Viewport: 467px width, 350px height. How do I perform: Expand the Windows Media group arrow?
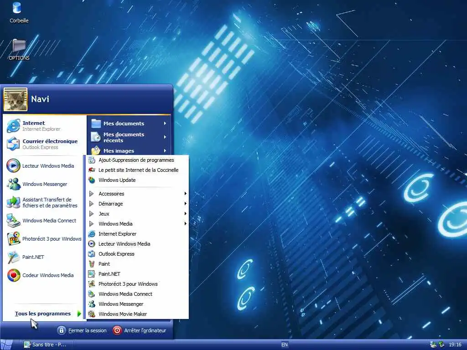(185, 223)
